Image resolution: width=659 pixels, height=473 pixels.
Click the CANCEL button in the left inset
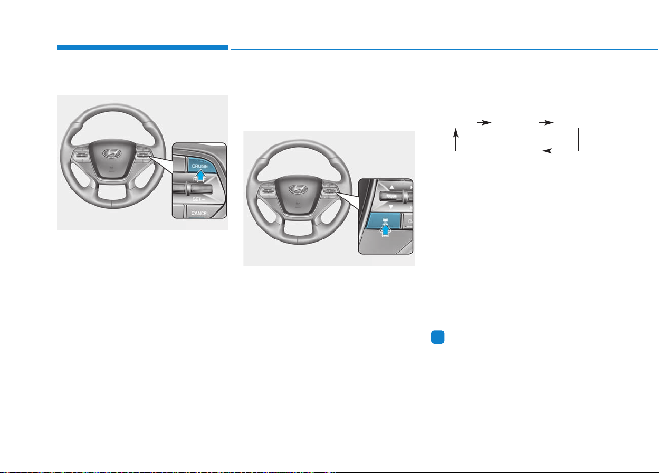coord(199,214)
